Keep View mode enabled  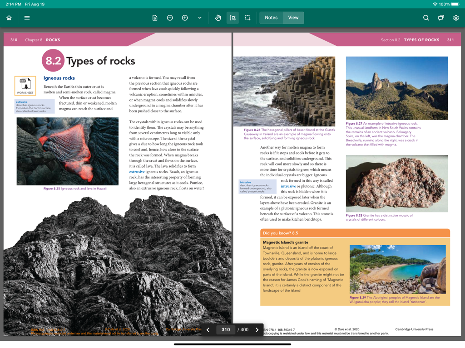click(293, 18)
